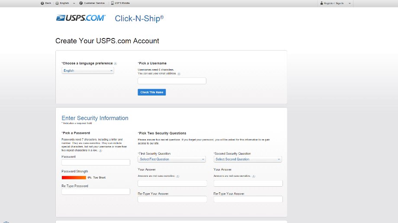Click the Back link text
Screen dimensions: 398x223
[48, 3]
